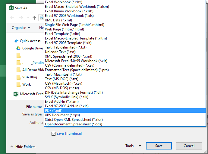Choose Text (MS-DOS) (*.txt) type
This screenshot has height=154, width=208.
[125, 79]
